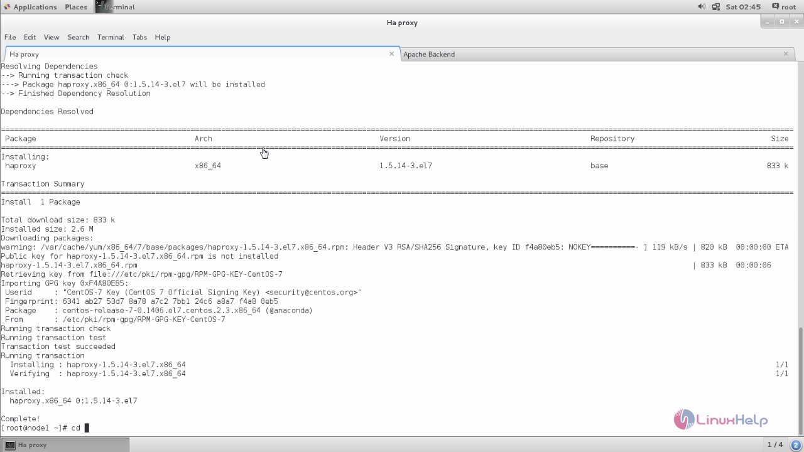Click 'Installed size: 2.6 M' line
Image resolution: width=804 pixels, height=452 pixels.
(47, 229)
